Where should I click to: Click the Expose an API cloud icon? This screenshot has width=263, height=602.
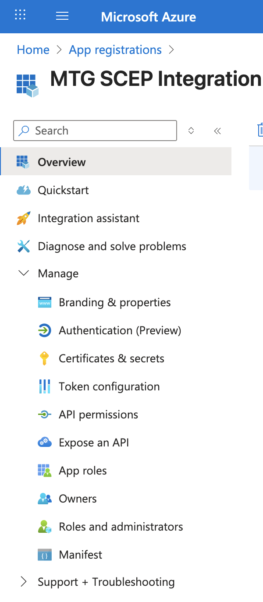44,443
